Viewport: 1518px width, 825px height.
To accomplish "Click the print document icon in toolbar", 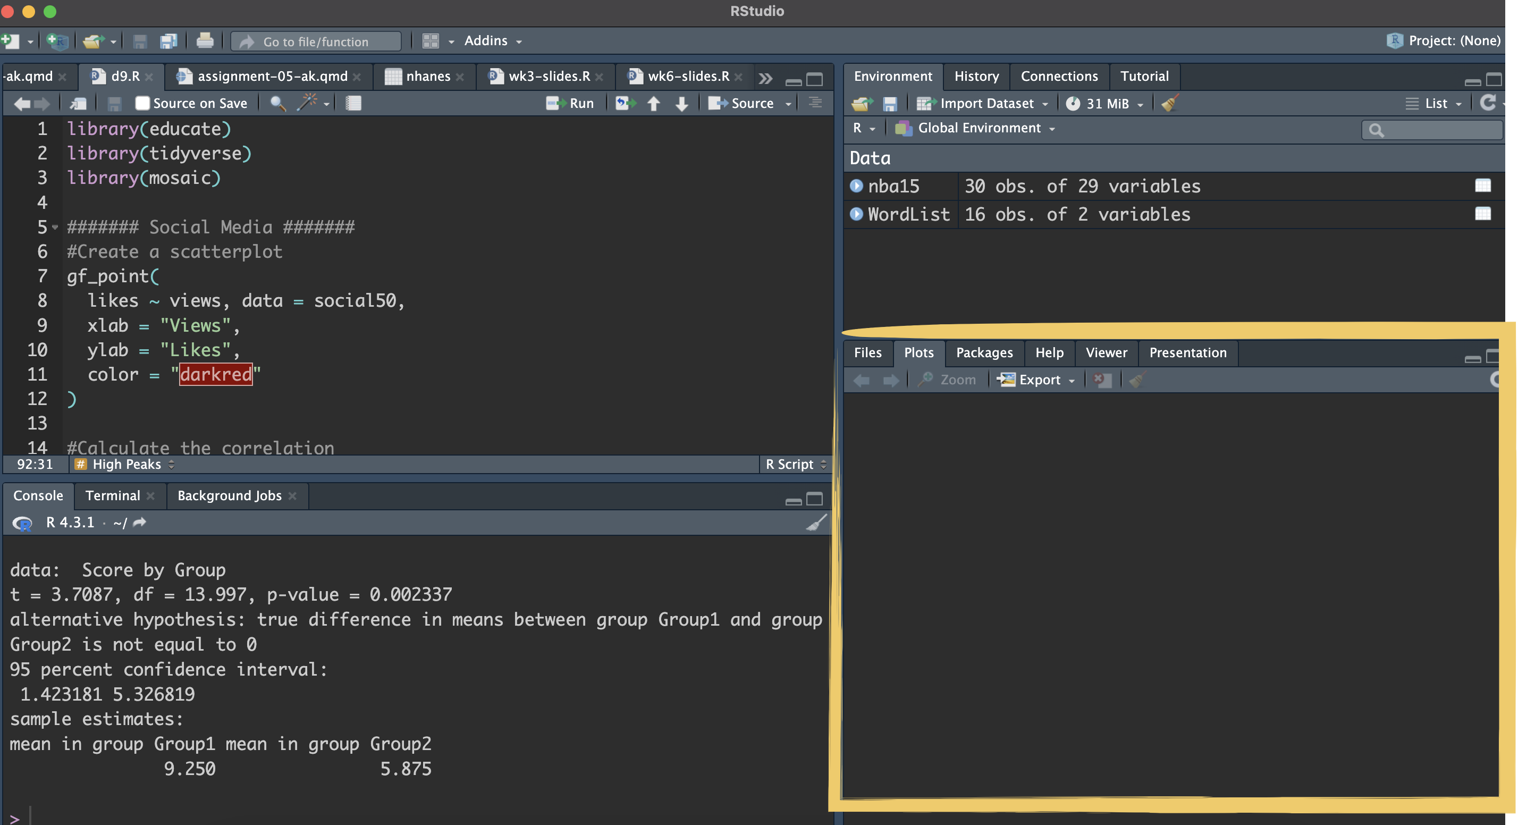I will (205, 40).
